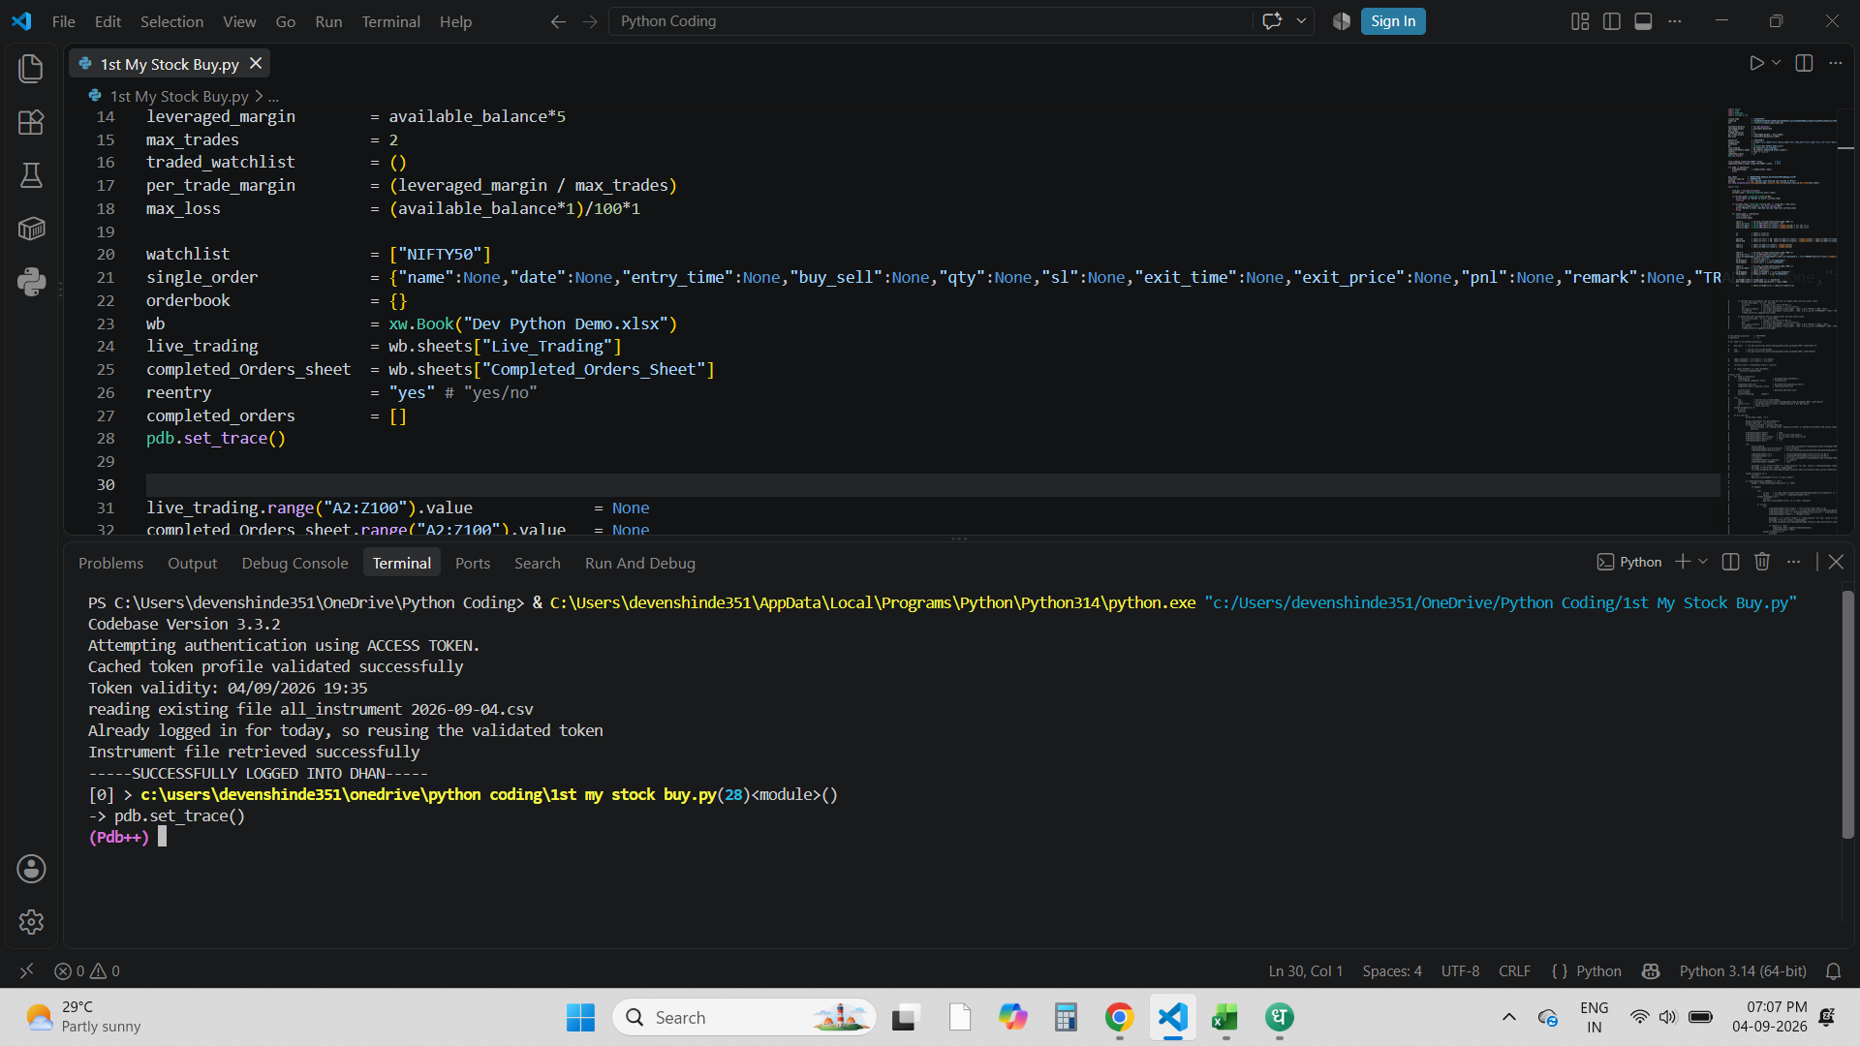
Task: Open the Testing flask view
Action: tap(31, 175)
